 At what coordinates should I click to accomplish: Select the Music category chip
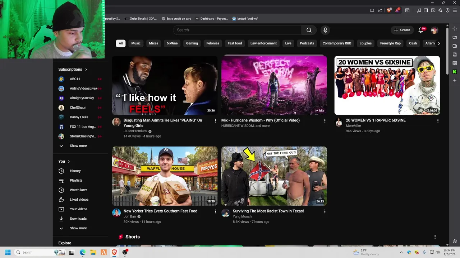136,43
